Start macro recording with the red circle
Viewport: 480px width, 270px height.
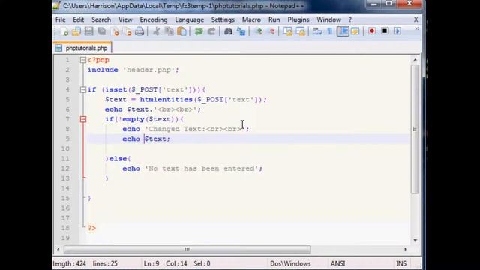tap(372, 31)
